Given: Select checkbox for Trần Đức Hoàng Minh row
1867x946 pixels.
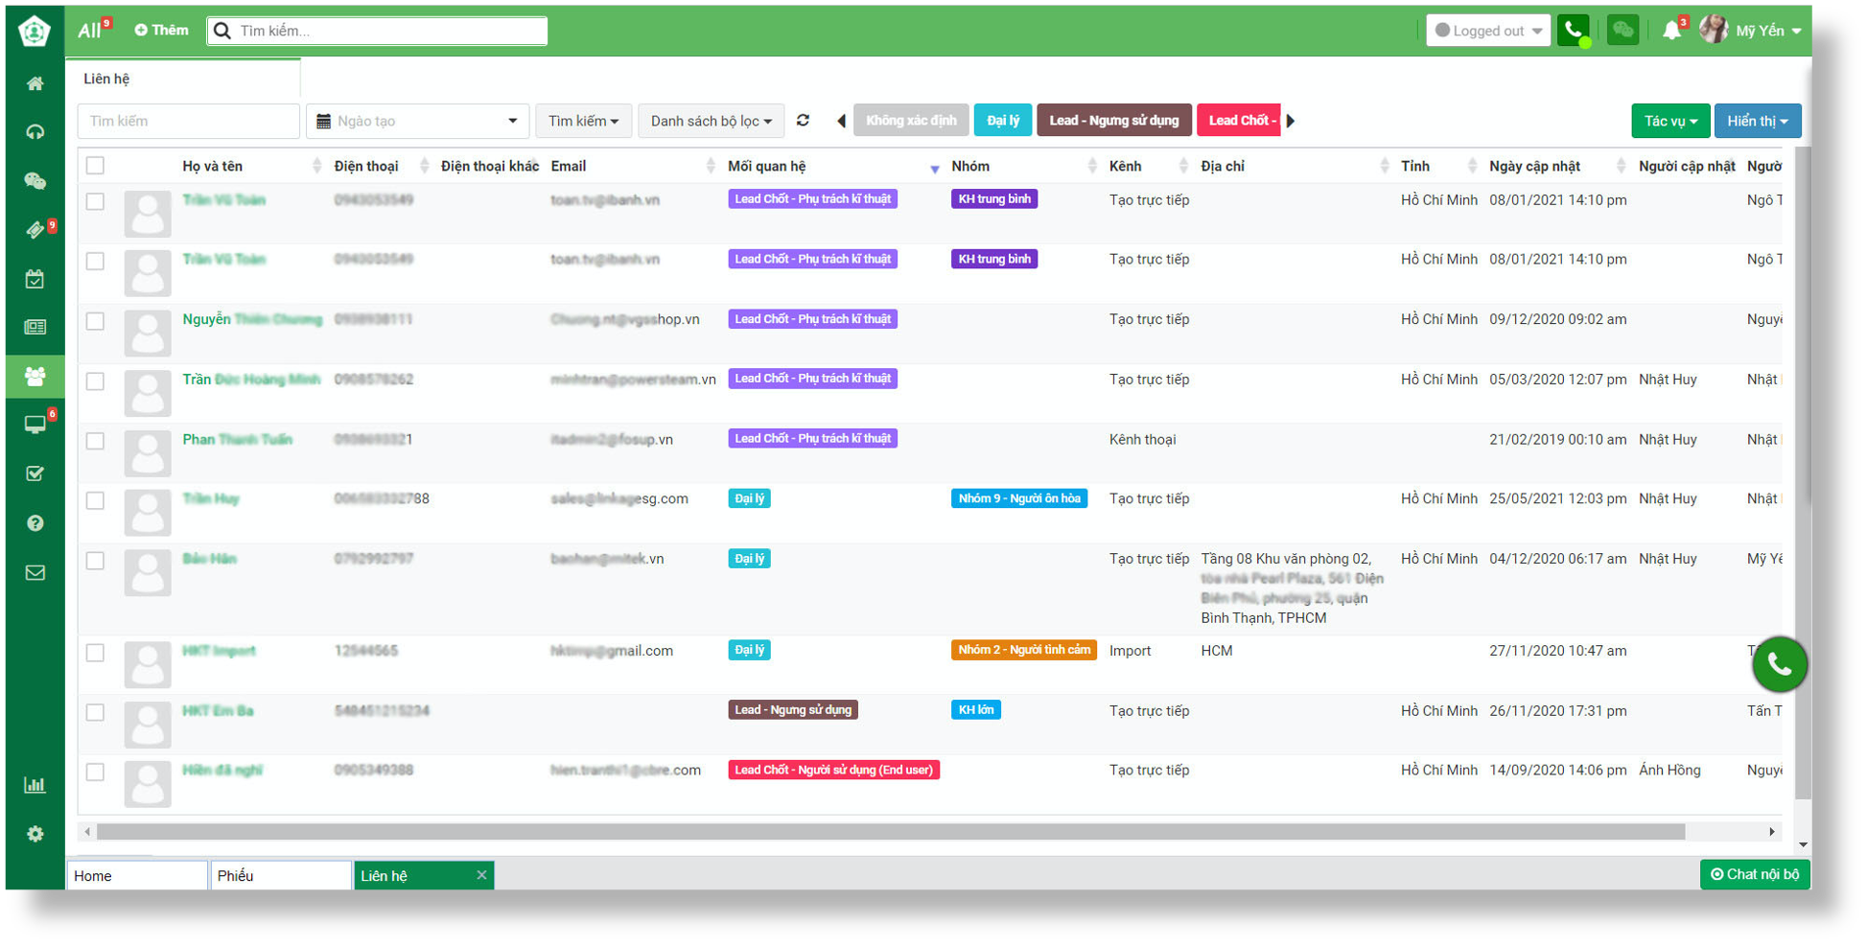Looking at the screenshot, I should 95,381.
